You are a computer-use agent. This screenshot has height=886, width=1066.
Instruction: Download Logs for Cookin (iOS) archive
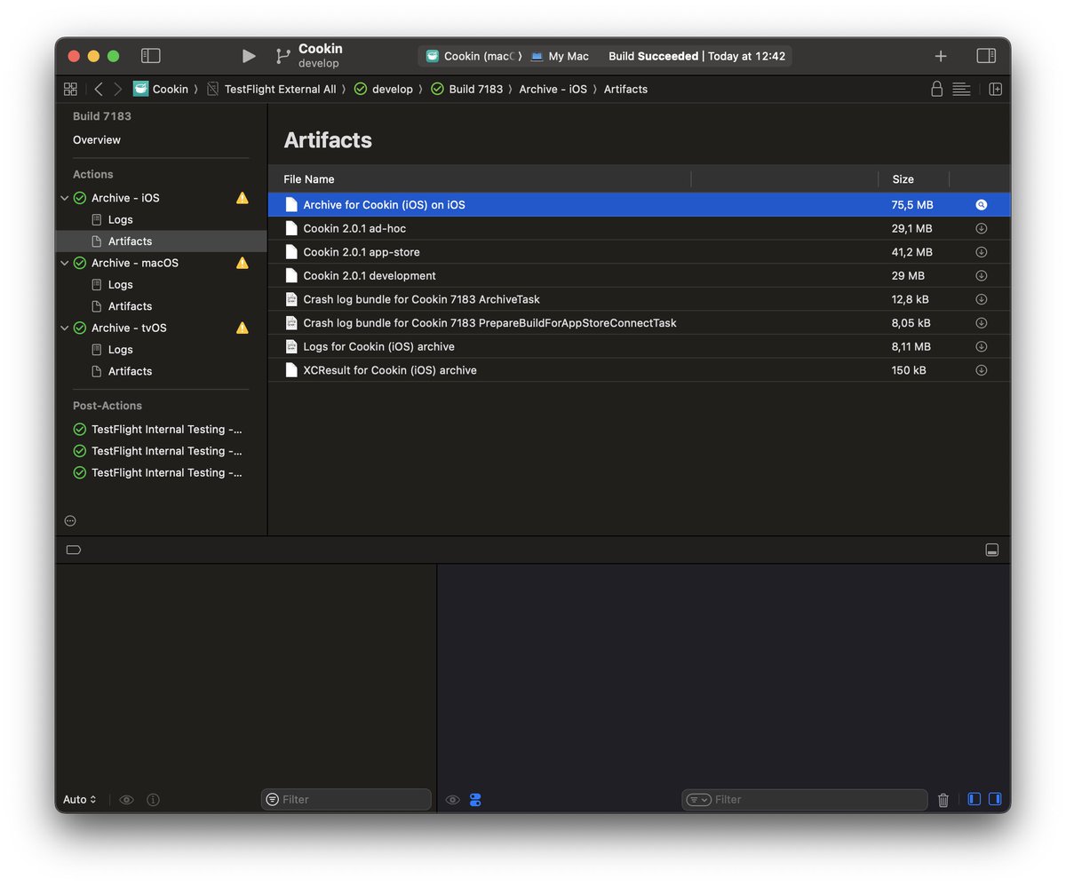coord(981,347)
